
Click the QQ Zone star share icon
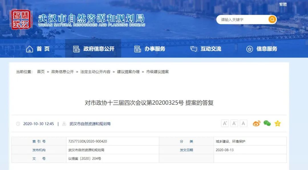(x=277, y=124)
